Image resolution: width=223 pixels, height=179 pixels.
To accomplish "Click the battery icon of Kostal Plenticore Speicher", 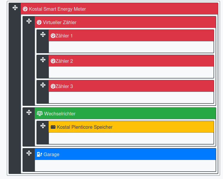I will (53, 127).
